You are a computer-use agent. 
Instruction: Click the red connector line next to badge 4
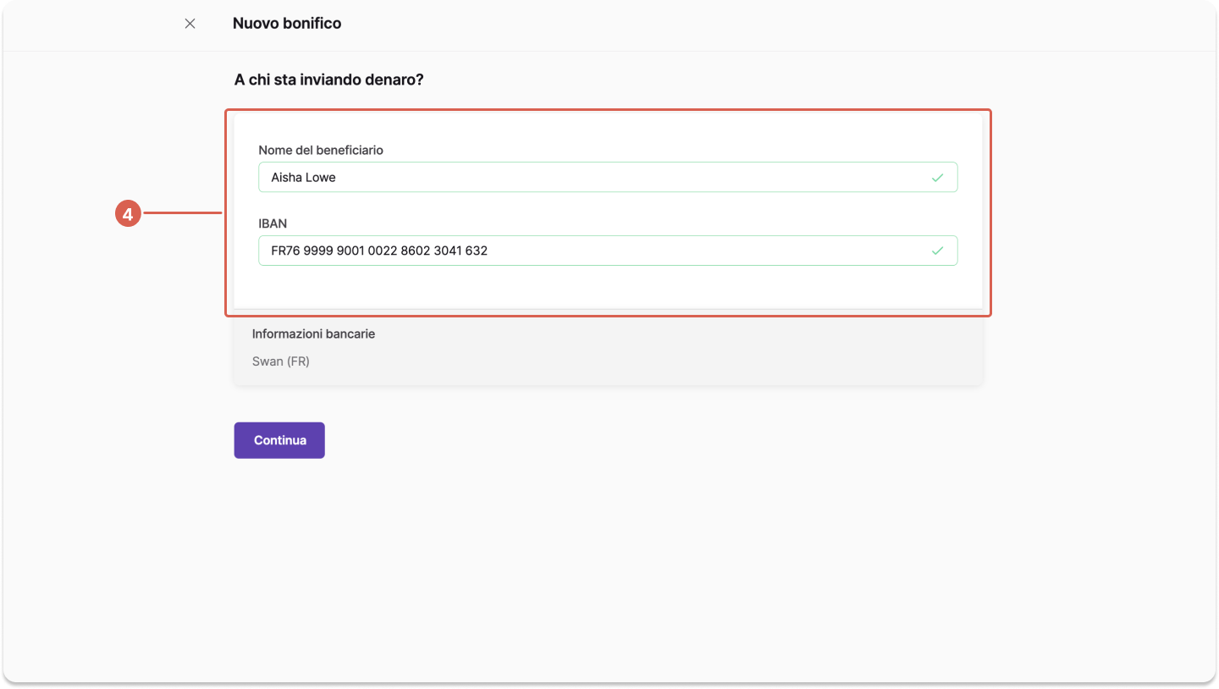coord(184,213)
